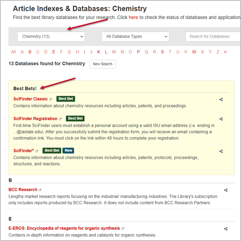Filter databases by letter P

(138, 52)
